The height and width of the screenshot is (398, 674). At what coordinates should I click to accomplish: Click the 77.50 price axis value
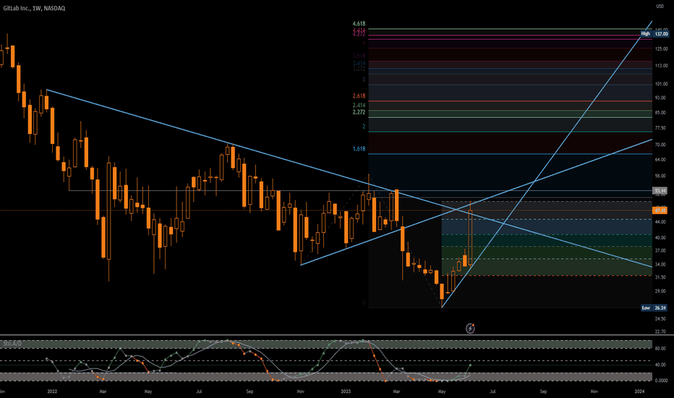661,128
